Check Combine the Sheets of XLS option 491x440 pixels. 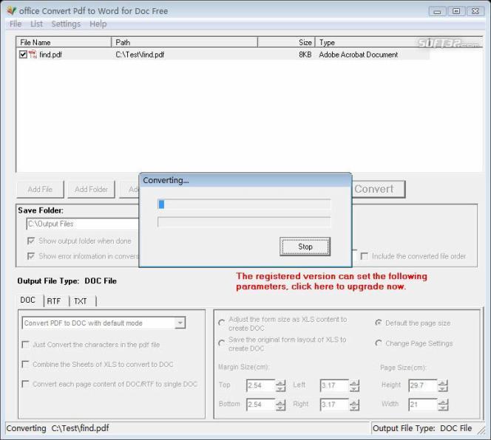[25, 364]
